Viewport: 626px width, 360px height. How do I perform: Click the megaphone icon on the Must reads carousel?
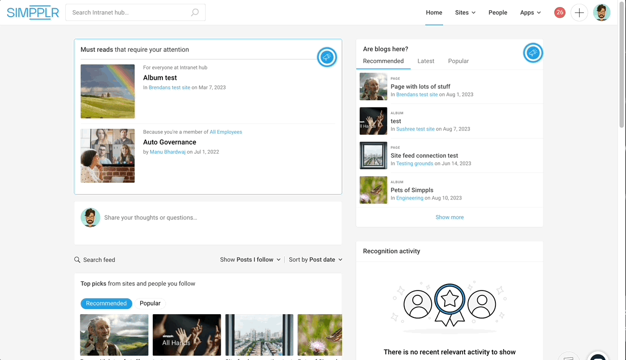327,57
